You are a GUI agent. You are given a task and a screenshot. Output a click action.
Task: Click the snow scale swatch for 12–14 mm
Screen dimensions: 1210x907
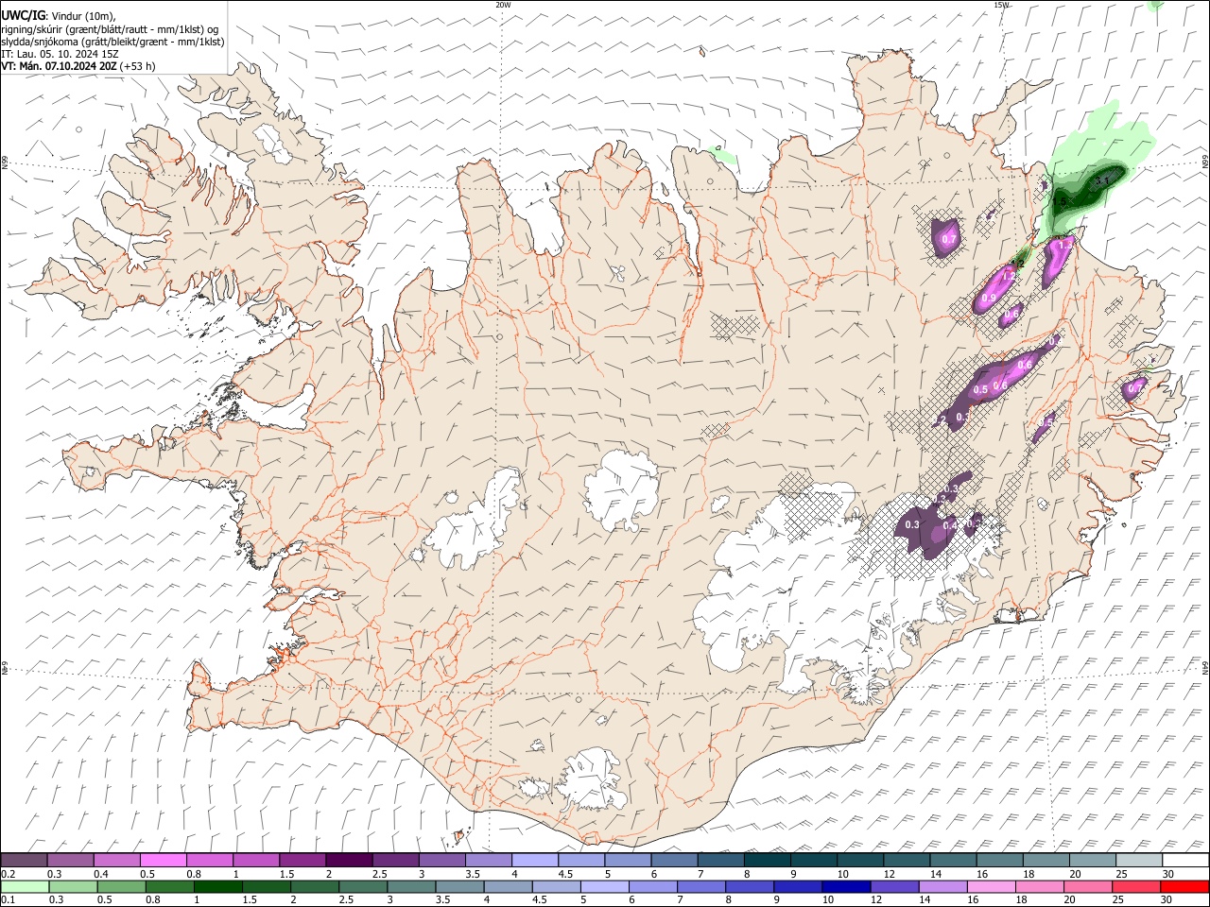click(907, 860)
